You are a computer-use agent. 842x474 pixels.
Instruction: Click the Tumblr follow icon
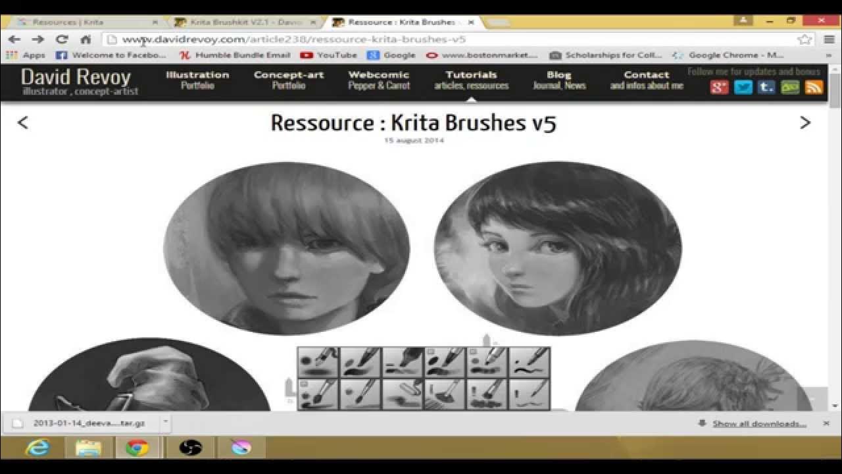[766, 87]
